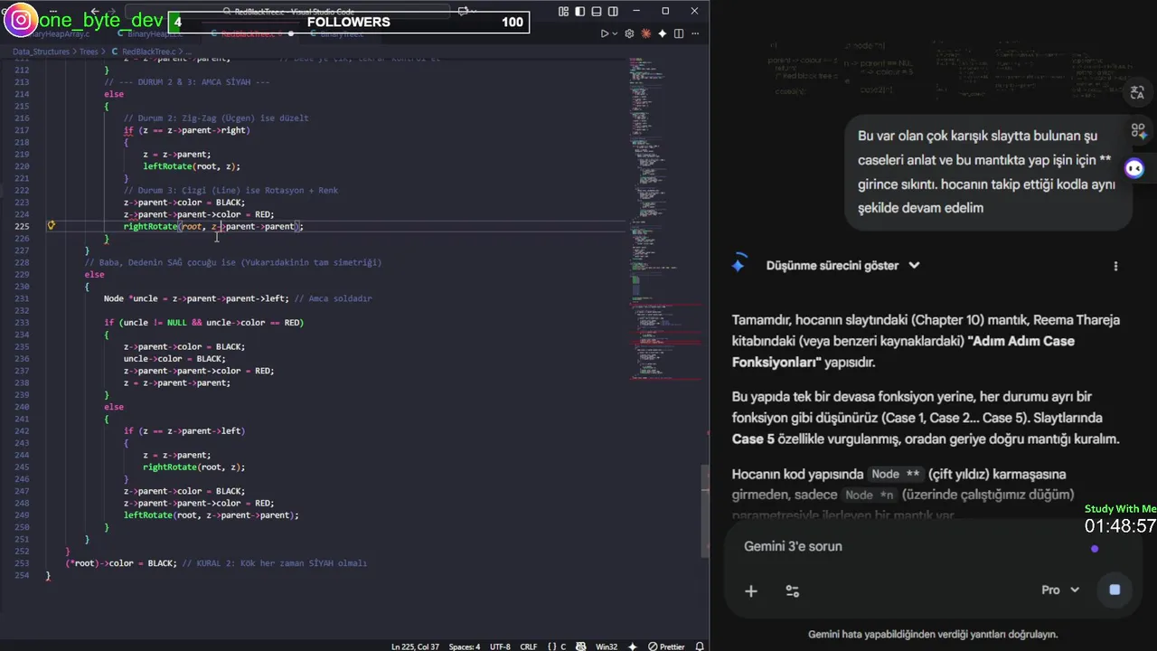
Task: Click bold text 'Adım Adım Case Fonksiyonları'
Action: [904, 352]
